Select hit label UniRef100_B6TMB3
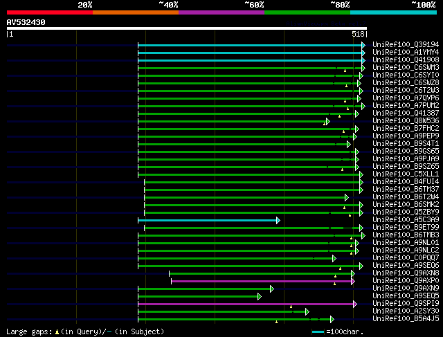The image size is (443, 337). tap(406, 235)
